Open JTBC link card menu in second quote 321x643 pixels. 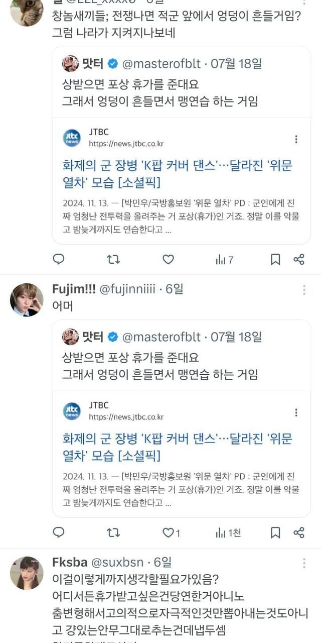point(296,412)
